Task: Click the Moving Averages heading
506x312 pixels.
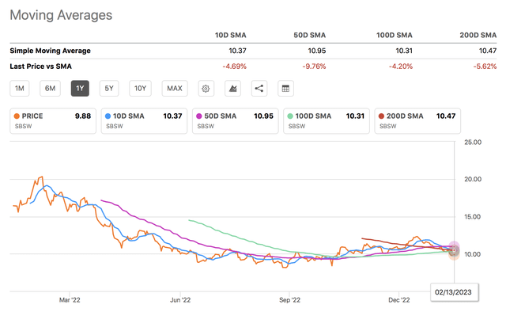Action: click(x=61, y=15)
